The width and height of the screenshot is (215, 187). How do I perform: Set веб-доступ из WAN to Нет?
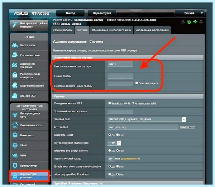point(118,150)
